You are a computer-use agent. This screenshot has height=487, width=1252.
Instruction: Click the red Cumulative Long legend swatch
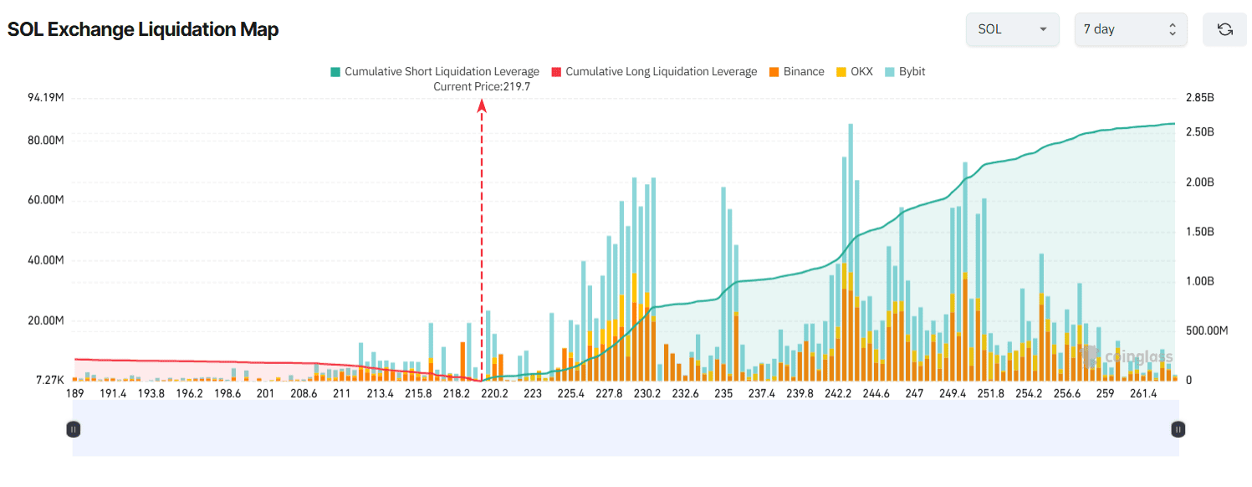point(556,72)
